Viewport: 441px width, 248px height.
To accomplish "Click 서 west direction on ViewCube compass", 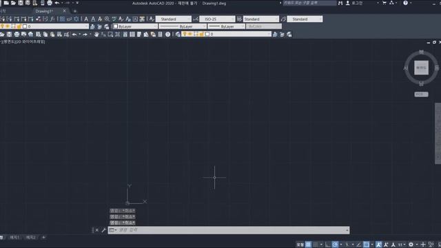I will [406, 68].
